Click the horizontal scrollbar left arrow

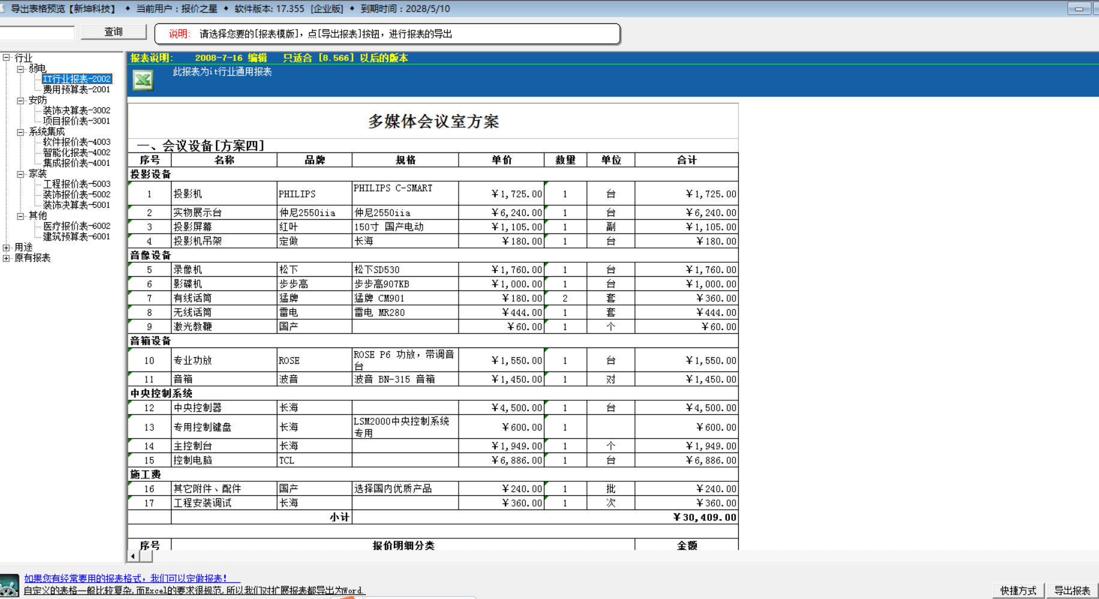pyautogui.click(x=133, y=556)
